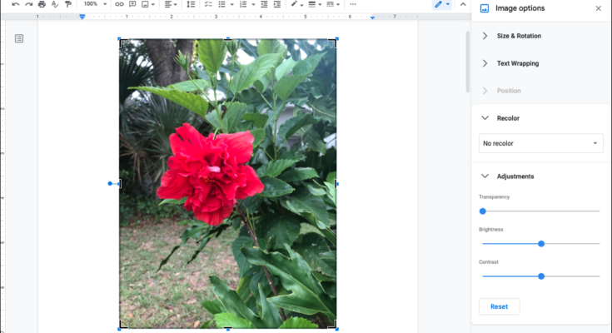
Task: Click the Checklist icon
Action: (207, 4)
